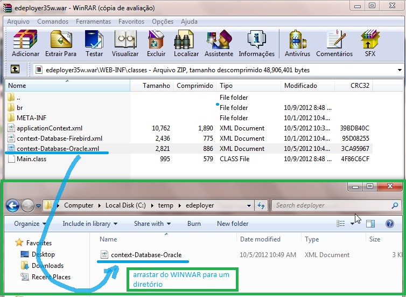This screenshot has height=297, width=406.
Task: Sort archive list by Modificado column
Action: pyautogui.click(x=308, y=86)
